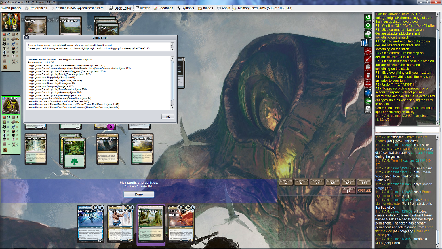
Task: Select the Draw step icon
Action: 368,35
